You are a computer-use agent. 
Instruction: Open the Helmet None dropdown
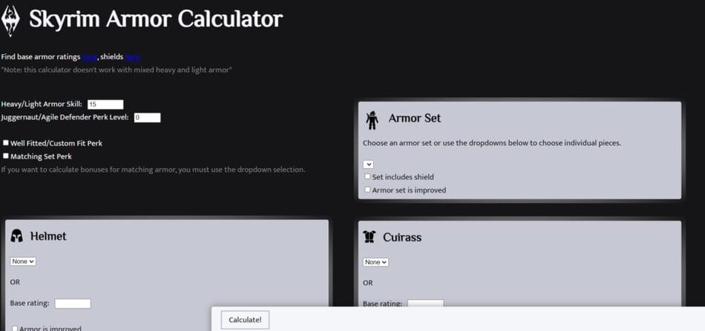tap(23, 261)
